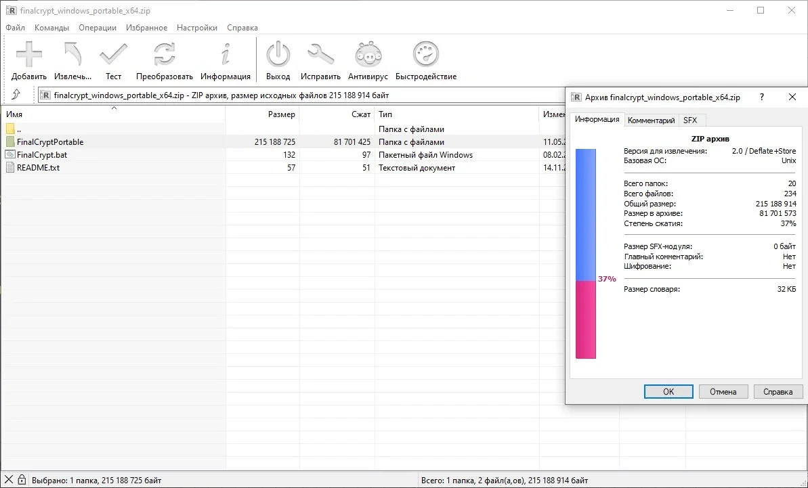
Task: Click the Выход power icon
Action: [278, 55]
